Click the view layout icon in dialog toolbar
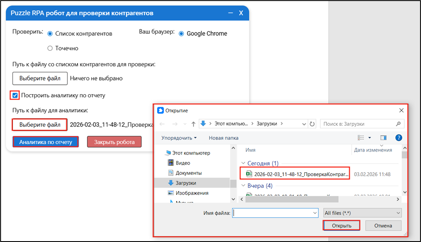Screen dimensions: 421x242 point(361,138)
